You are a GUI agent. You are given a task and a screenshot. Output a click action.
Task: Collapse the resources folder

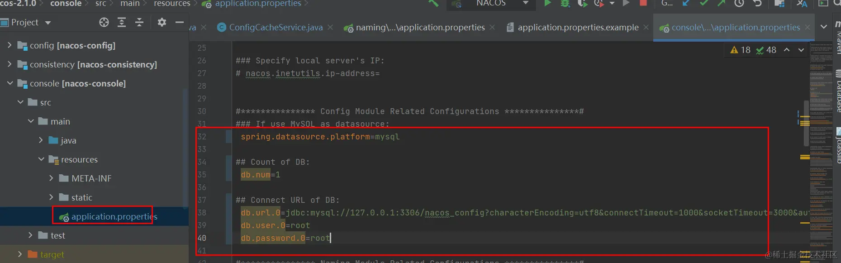coord(41,159)
